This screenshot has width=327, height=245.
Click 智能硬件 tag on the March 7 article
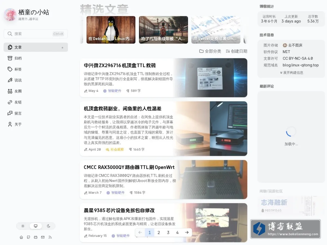click(x=116, y=192)
